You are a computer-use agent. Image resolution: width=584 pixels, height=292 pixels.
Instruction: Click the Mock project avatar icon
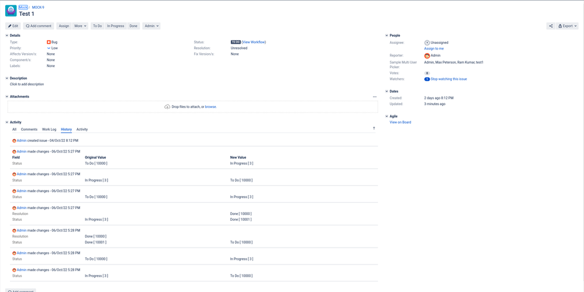(11, 11)
